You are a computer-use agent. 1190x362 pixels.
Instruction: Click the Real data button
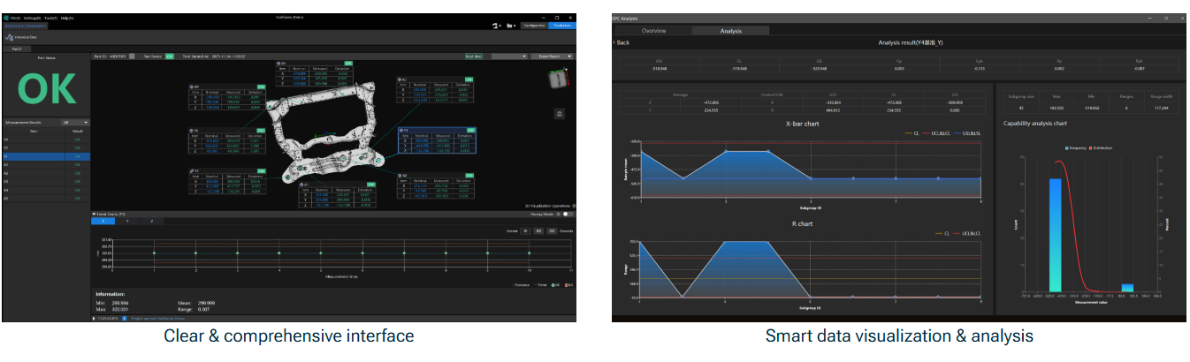coord(474,57)
